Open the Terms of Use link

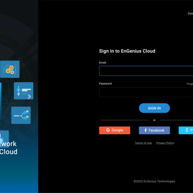point(143,143)
